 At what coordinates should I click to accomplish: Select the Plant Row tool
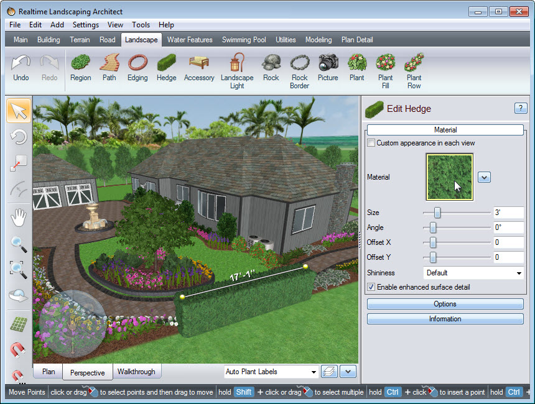(414, 71)
